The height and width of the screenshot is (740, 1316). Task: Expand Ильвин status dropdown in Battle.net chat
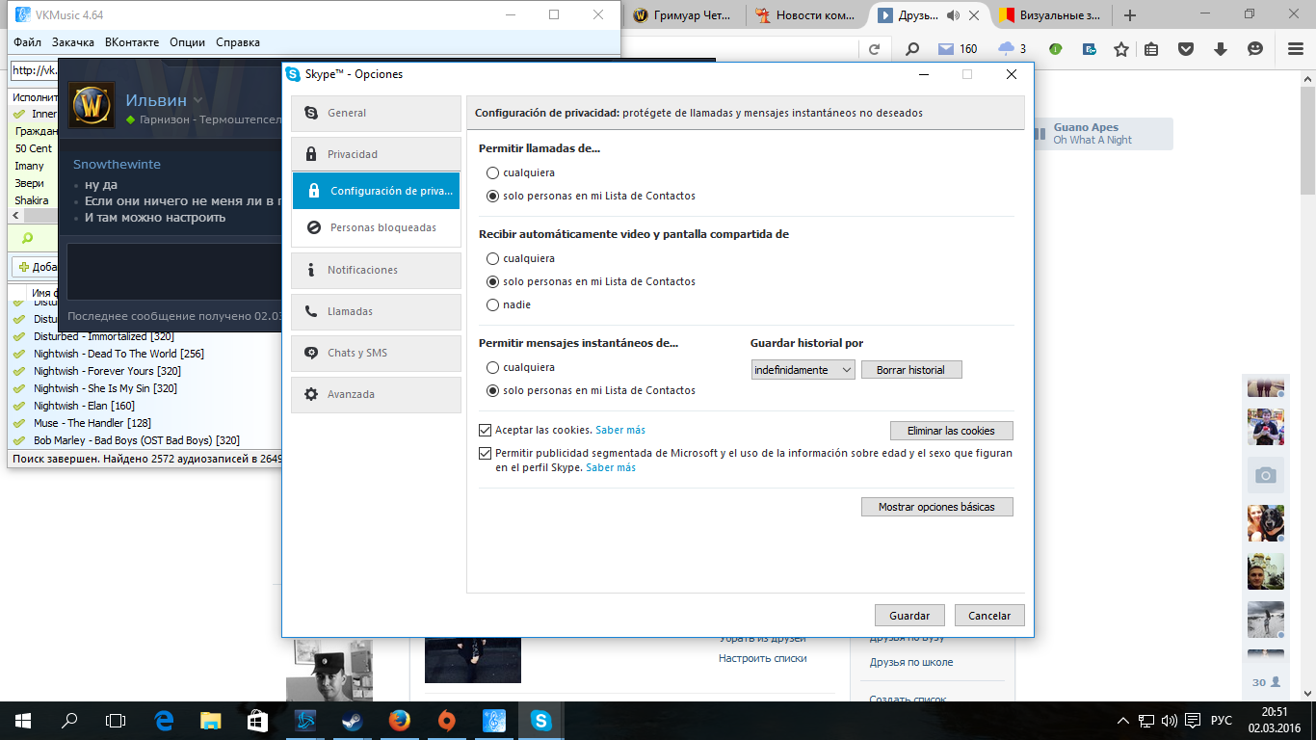[x=197, y=100]
